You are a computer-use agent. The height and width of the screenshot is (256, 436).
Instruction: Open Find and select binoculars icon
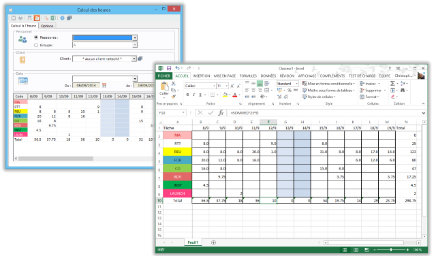pyautogui.click(x=403, y=90)
